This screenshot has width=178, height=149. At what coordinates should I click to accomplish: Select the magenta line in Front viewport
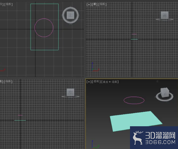point(134,34)
